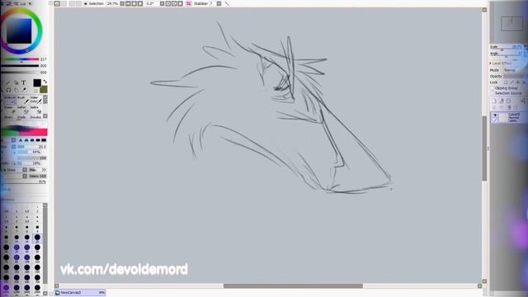Viewport: 528px width, 297px height.
Task: Toggle the lock moving cross icon
Action: [517, 82]
